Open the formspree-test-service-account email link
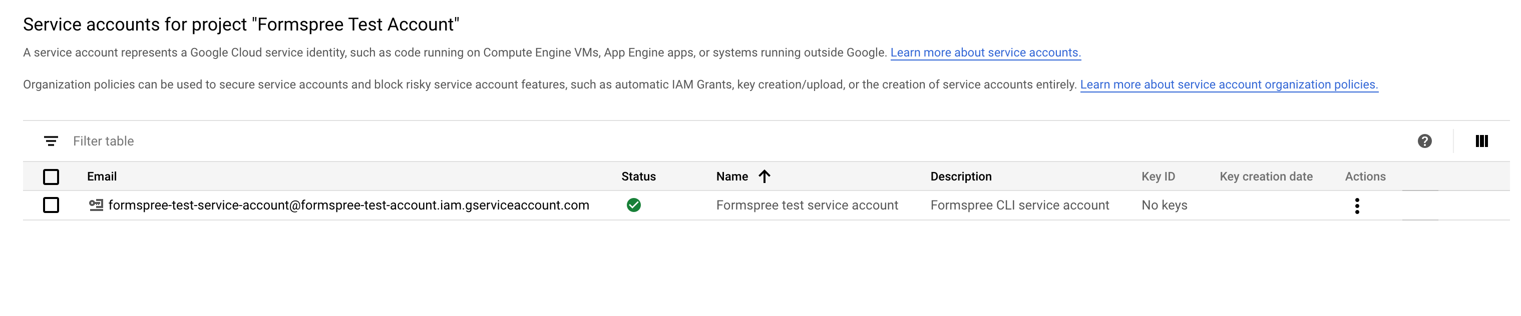This screenshot has width=1521, height=316. click(348, 205)
